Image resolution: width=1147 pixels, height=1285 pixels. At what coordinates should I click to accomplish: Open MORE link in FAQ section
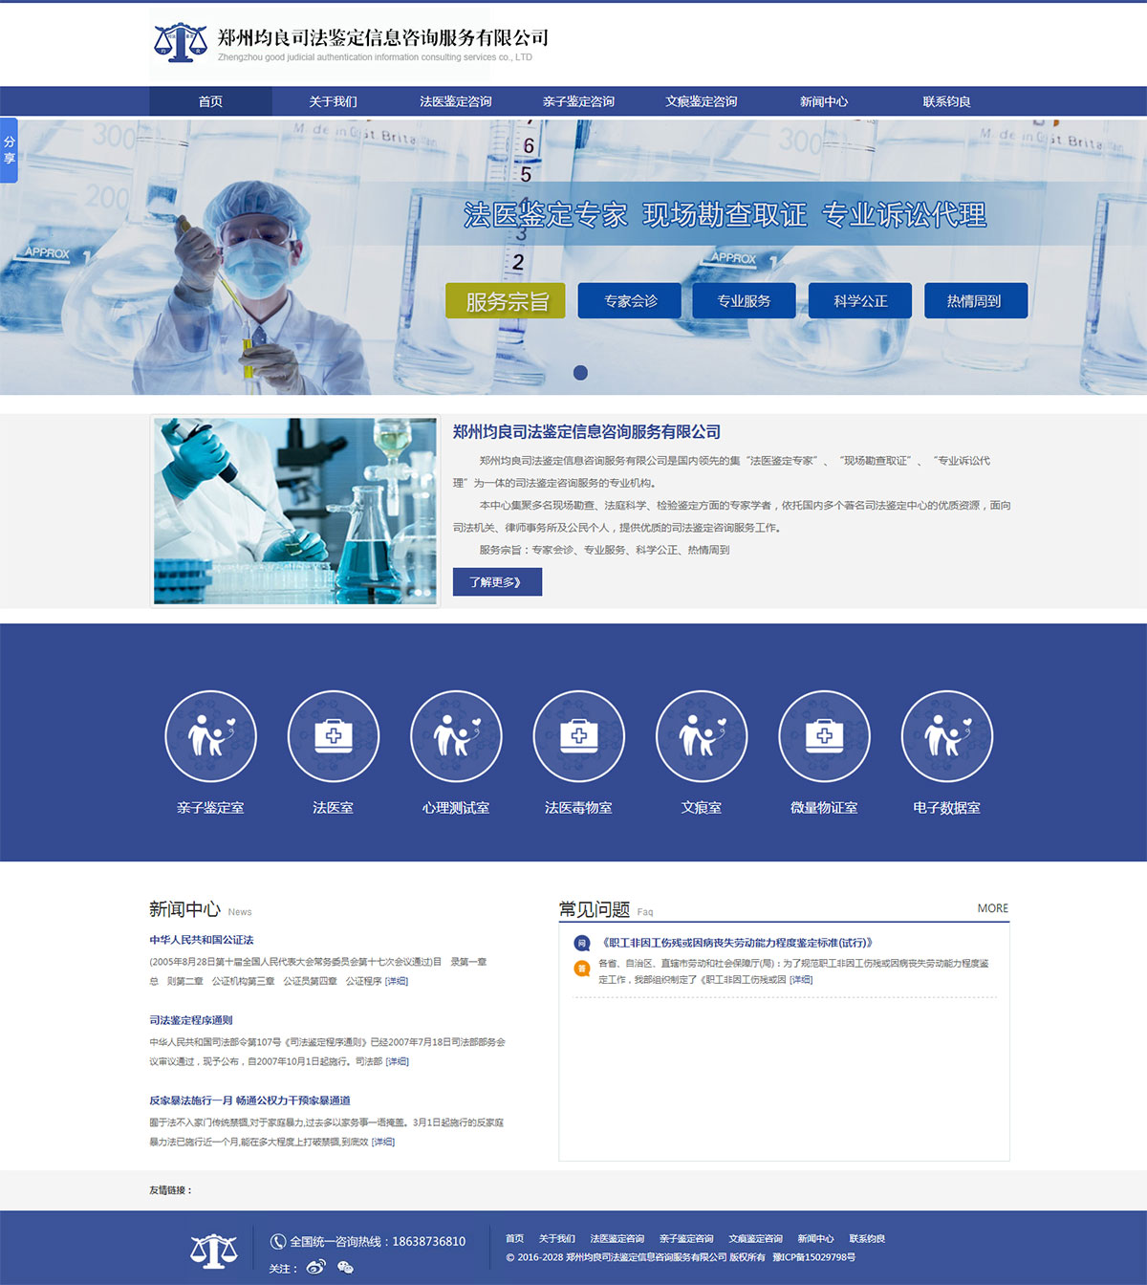pyautogui.click(x=992, y=908)
